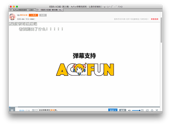Close the first AcFun tab
This screenshot has height=126, width=171.
coord(11,10)
